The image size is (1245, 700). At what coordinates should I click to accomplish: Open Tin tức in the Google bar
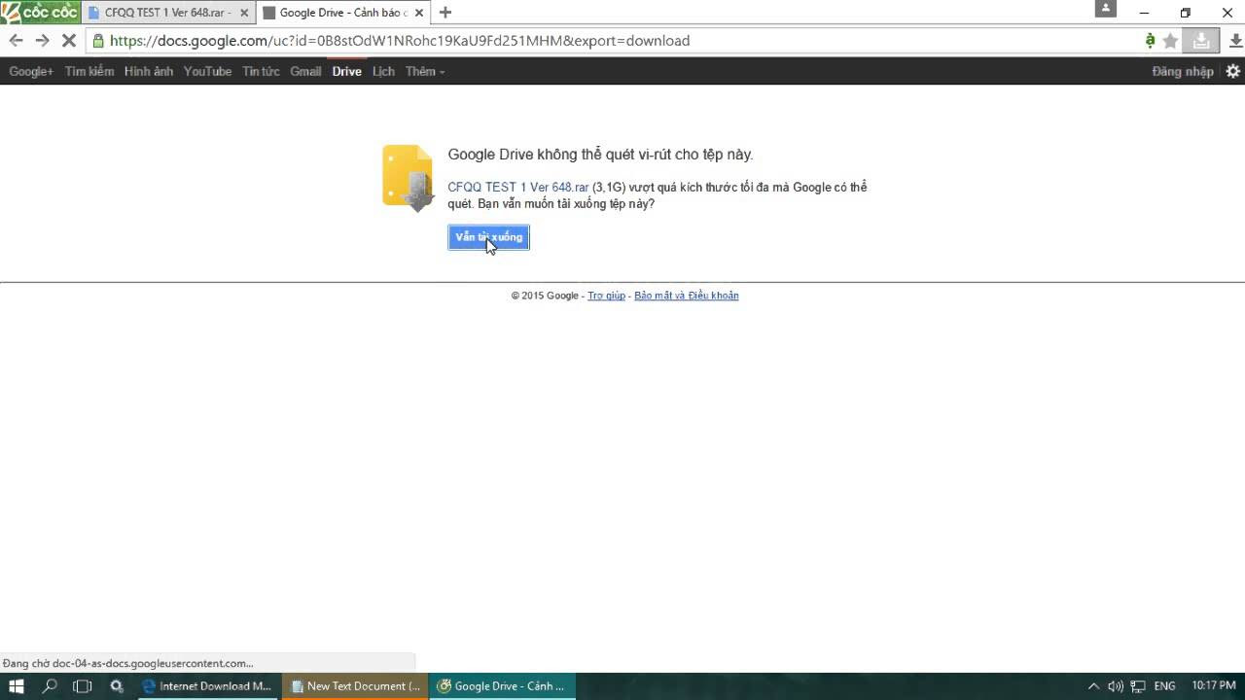click(261, 71)
